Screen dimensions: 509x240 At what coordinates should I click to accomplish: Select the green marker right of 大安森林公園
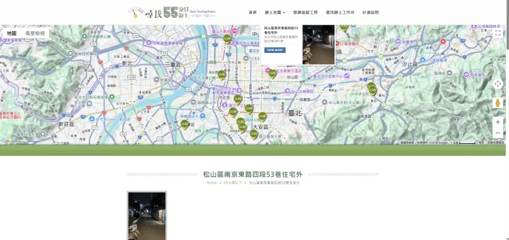262,117
